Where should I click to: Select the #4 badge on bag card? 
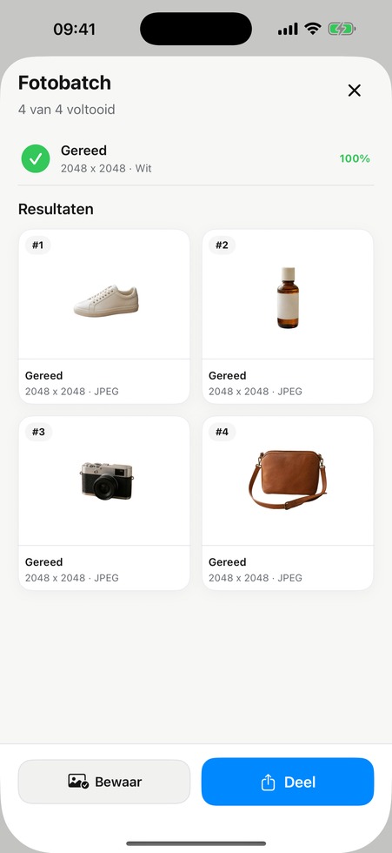click(x=223, y=432)
